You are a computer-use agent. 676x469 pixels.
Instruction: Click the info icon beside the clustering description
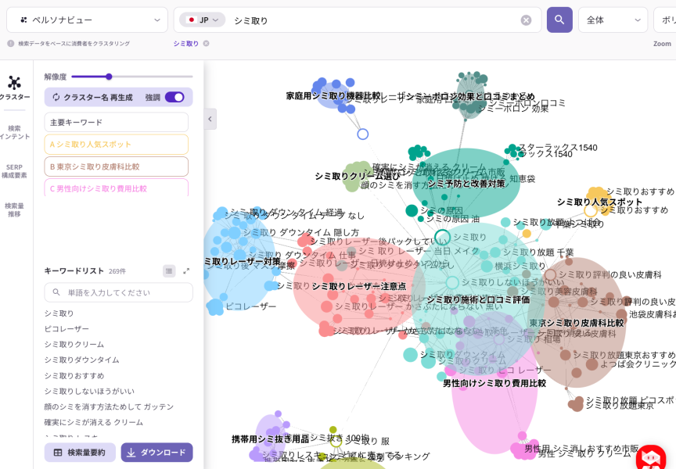click(11, 44)
